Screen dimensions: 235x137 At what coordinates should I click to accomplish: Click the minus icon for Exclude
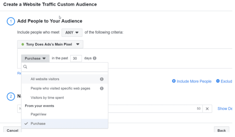pyautogui.click(x=218, y=81)
